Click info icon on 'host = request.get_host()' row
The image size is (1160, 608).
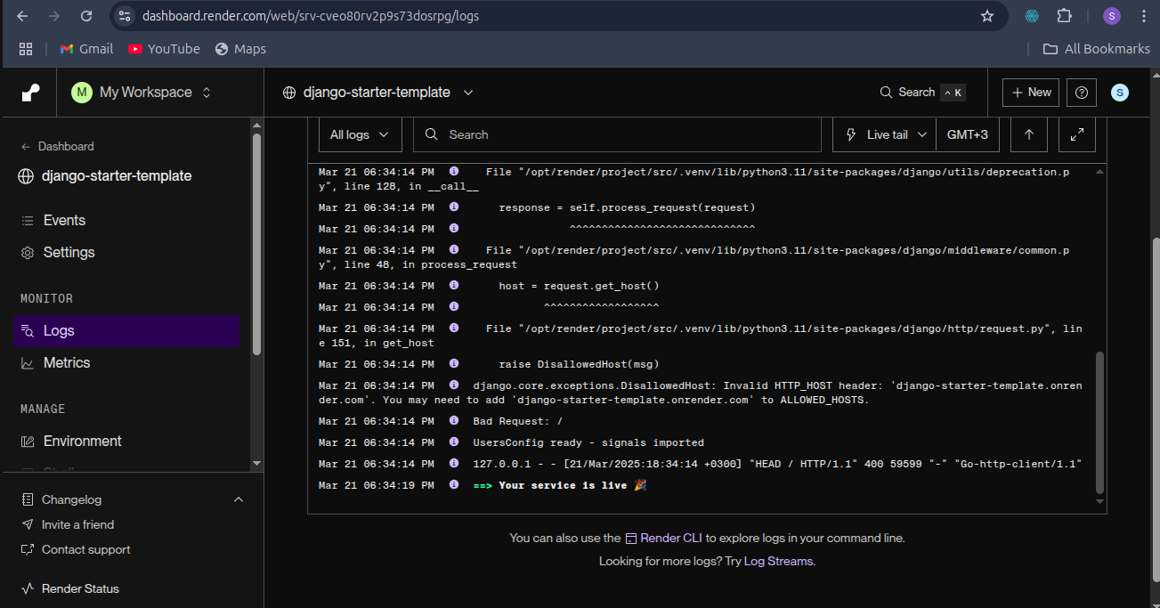point(454,286)
